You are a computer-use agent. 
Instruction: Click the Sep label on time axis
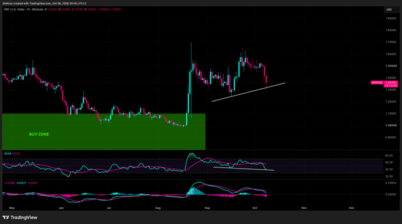click(207, 208)
